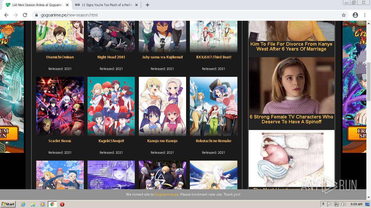Follow the Gogoanime.pe link in bottom notice
The width and height of the screenshot is (371, 208).
tap(166, 194)
